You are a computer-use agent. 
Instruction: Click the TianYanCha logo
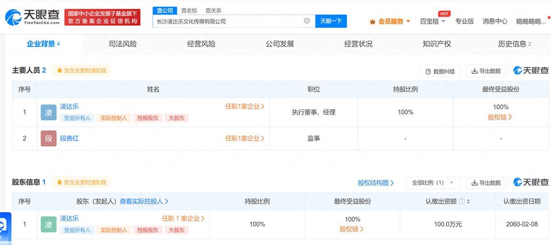point(32,17)
